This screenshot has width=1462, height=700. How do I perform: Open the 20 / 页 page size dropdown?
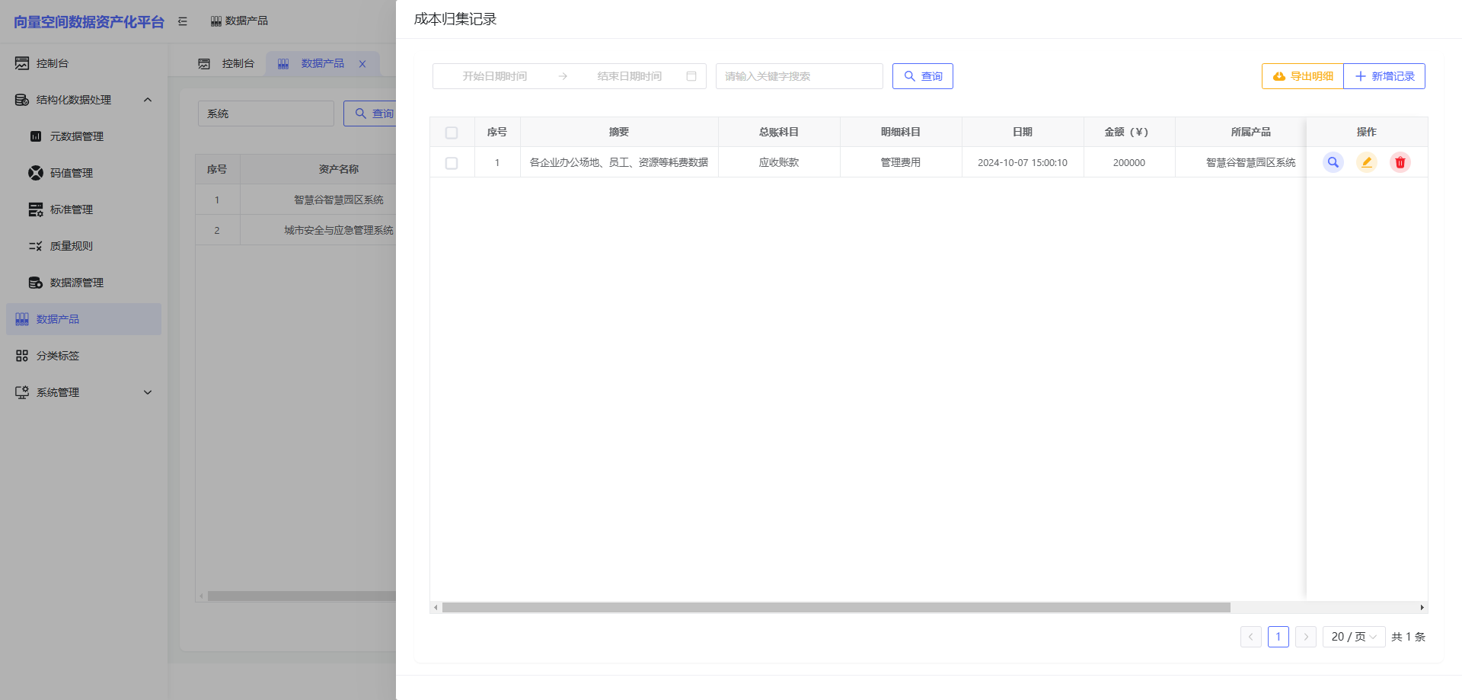point(1353,637)
